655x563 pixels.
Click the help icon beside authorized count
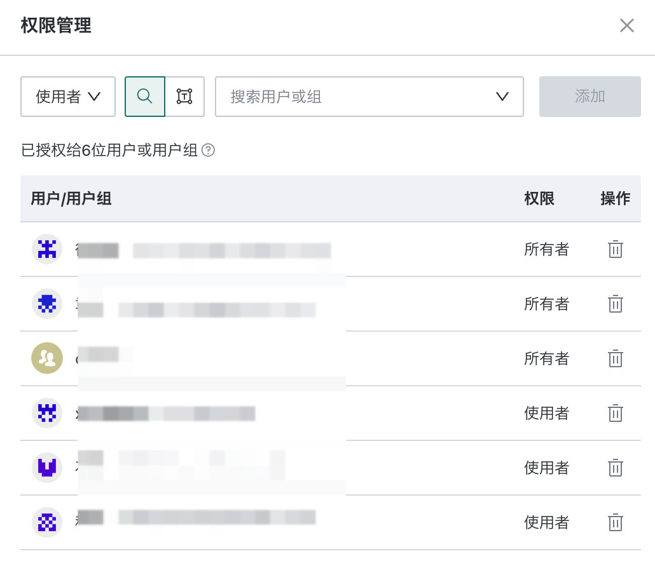208,150
